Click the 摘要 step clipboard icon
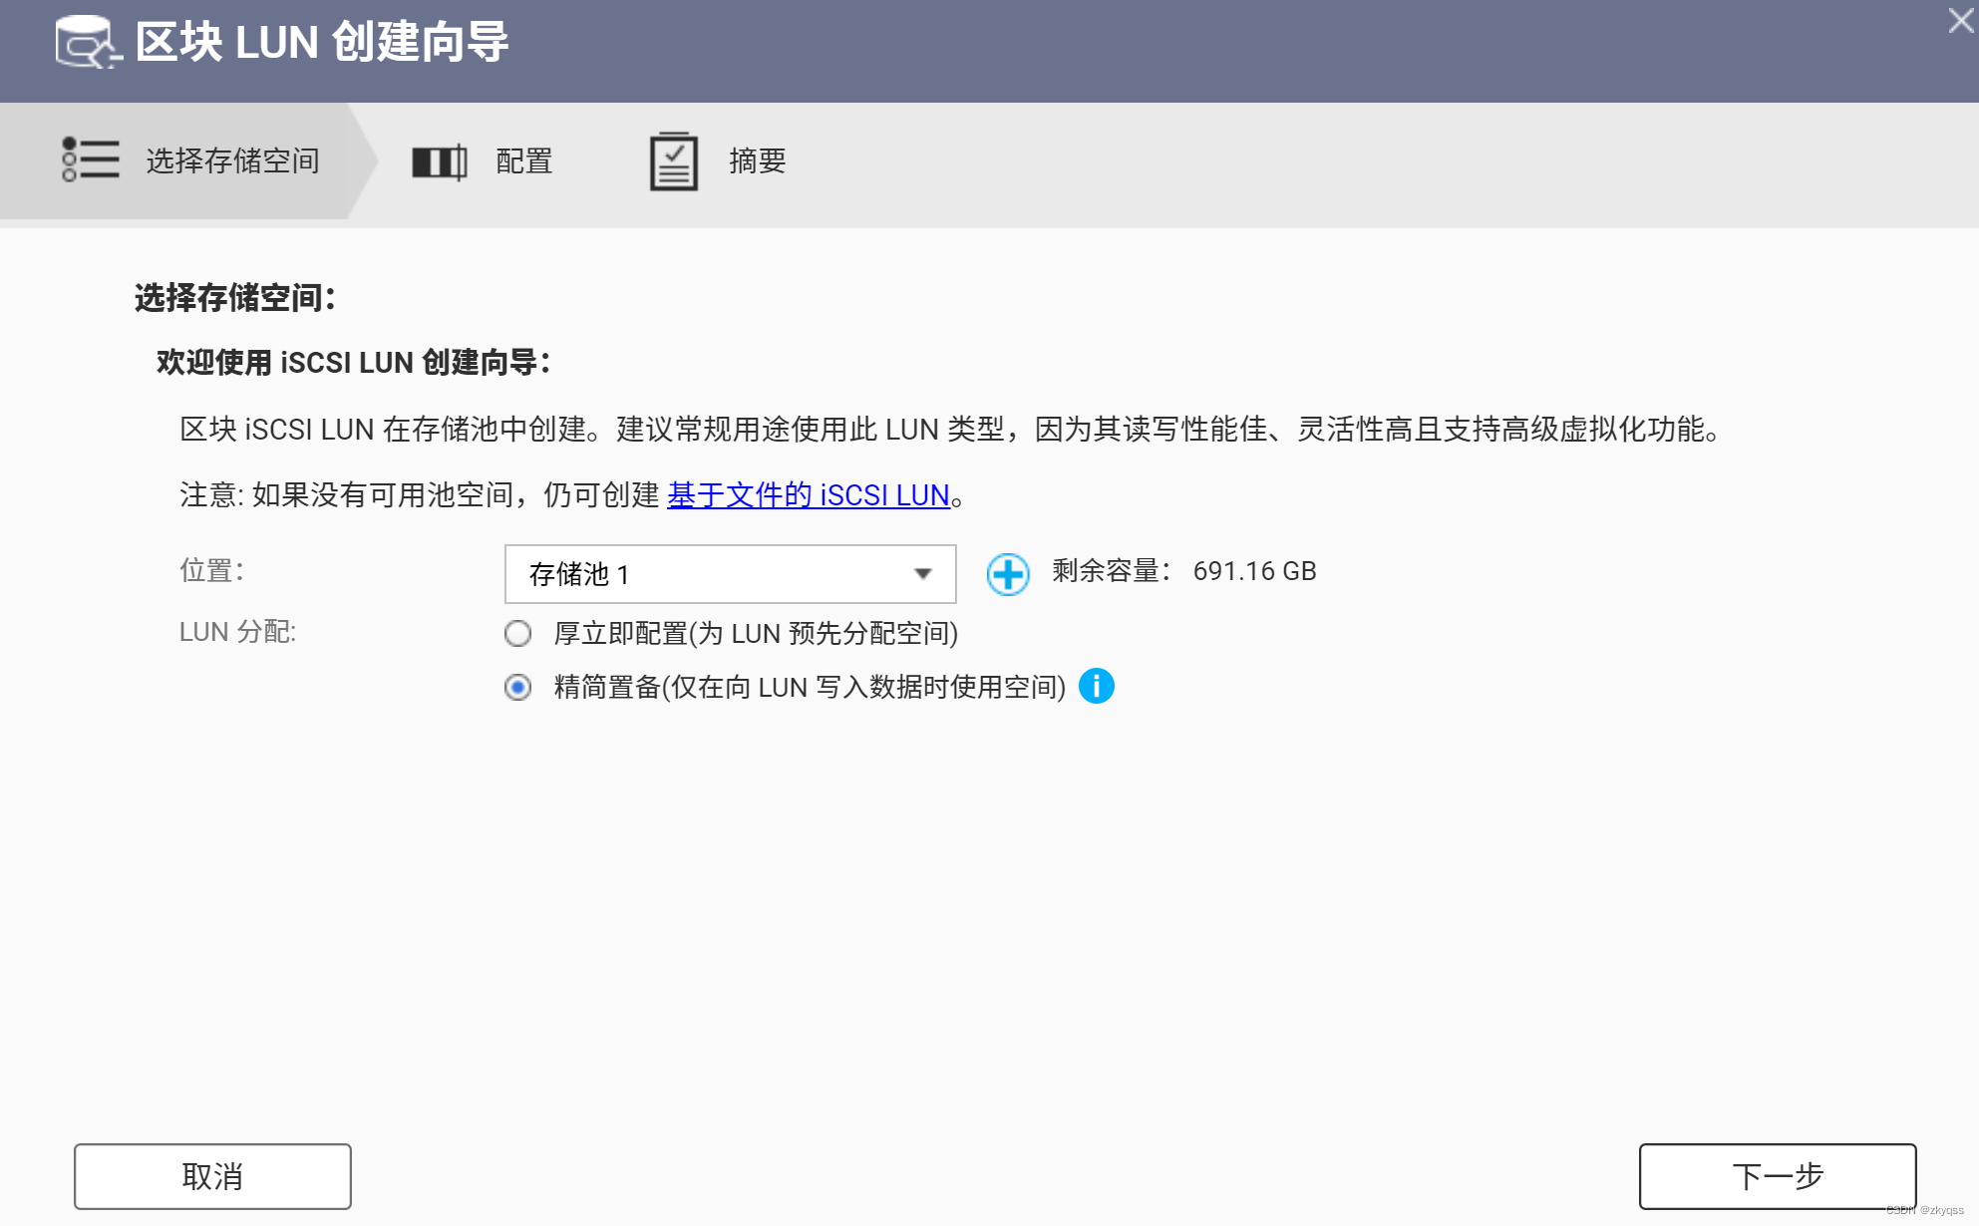This screenshot has height=1226, width=1979. (674, 159)
